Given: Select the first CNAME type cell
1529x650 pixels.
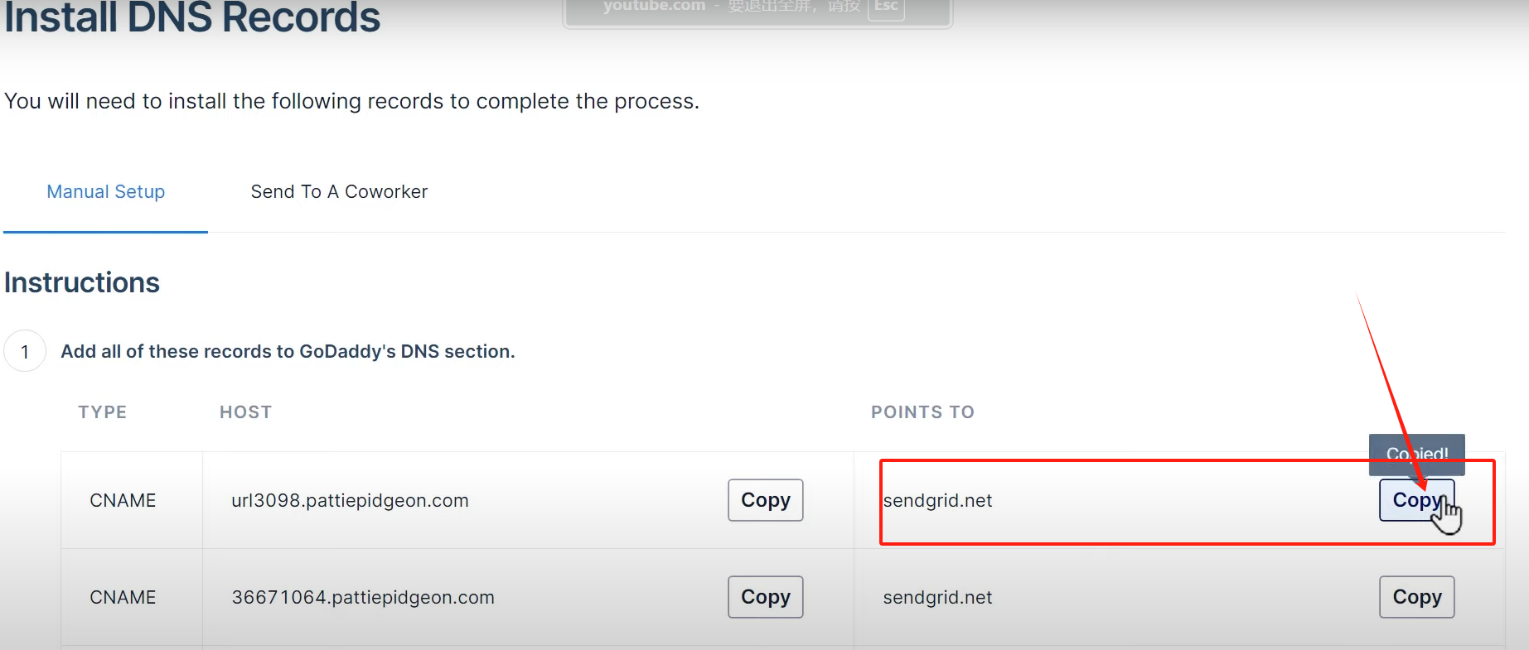Looking at the screenshot, I should [122, 500].
